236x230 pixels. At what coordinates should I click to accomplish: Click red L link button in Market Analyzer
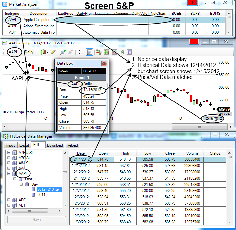click(193, 3)
